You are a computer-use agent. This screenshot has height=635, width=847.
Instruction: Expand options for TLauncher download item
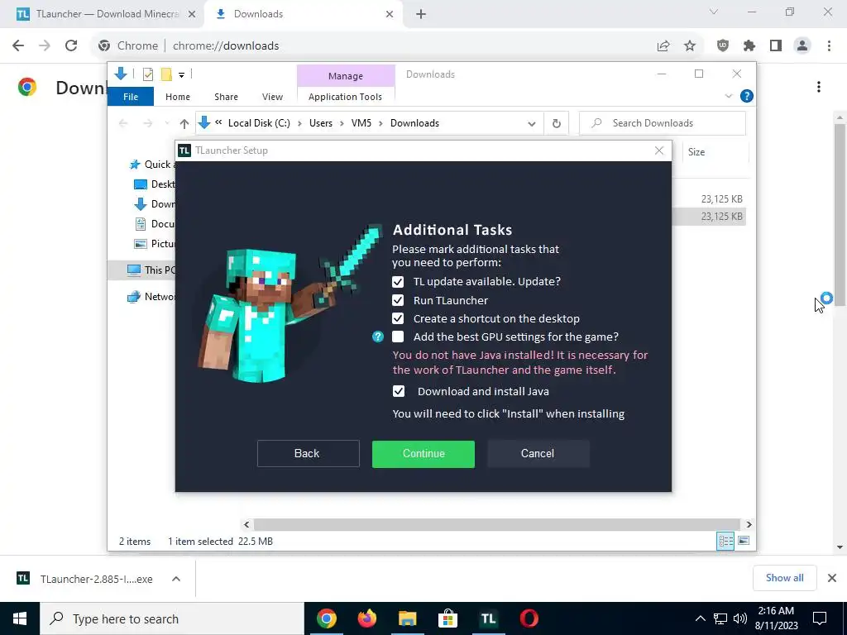(x=176, y=579)
